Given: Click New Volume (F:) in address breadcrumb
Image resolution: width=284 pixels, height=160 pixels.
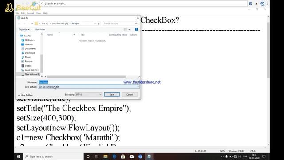Looking at the screenshot, I should pyautogui.click(x=60, y=24).
